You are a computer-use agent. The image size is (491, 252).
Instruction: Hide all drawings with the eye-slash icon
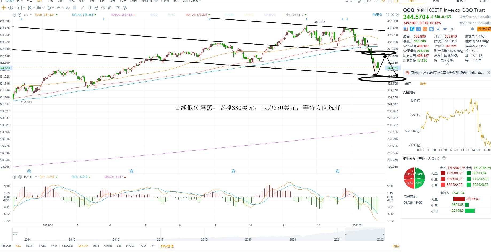point(103,8)
